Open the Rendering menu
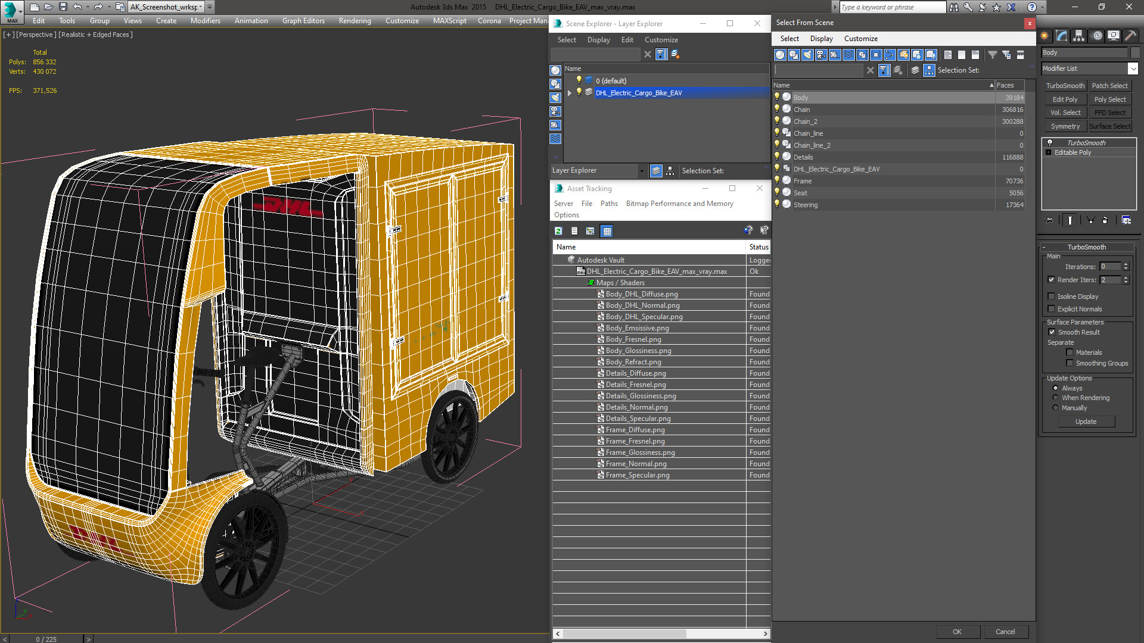The width and height of the screenshot is (1144, 643). tap(355, 21)
